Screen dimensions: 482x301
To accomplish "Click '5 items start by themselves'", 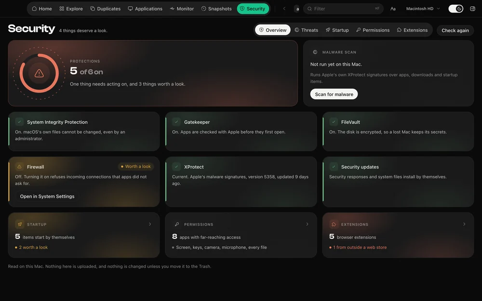I will pos(45,237).
